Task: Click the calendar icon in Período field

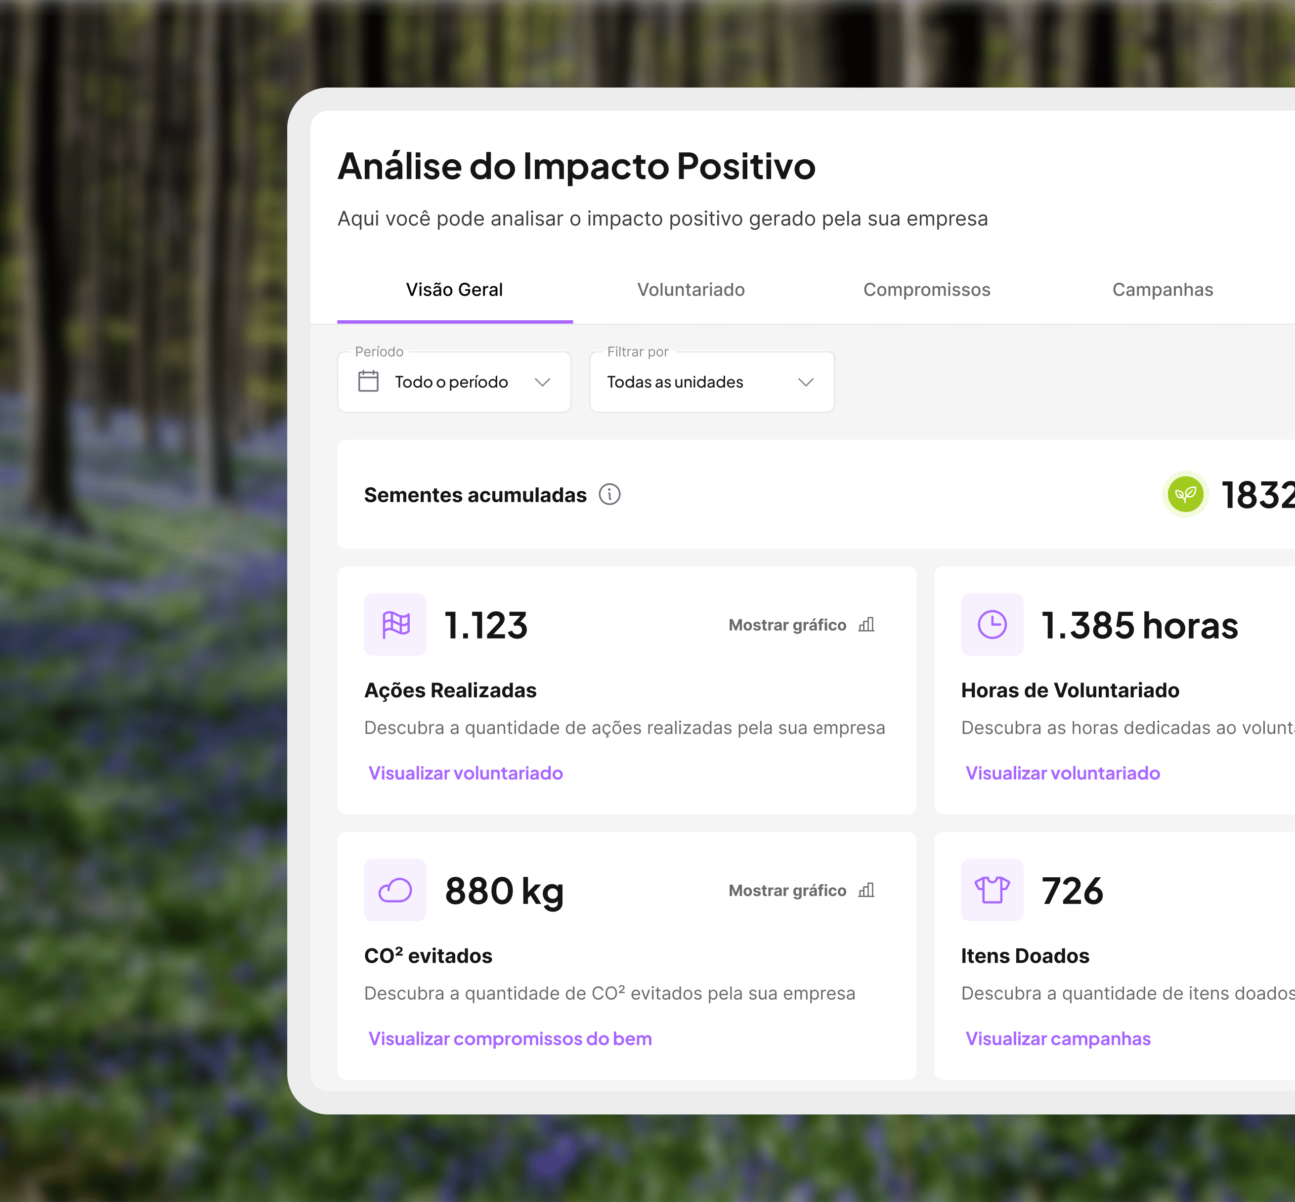Action: pyautogui.click(x=368, y=381)
